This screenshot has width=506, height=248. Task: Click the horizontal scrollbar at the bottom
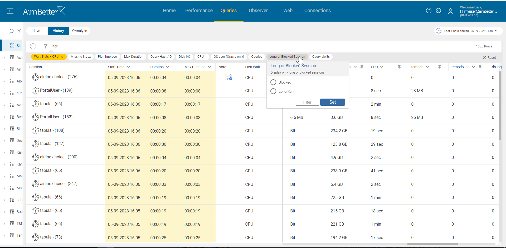click(x=432, y=244)
